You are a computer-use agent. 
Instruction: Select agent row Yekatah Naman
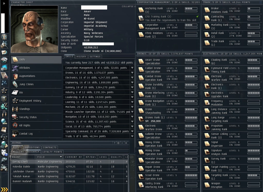tap(70, 176)
